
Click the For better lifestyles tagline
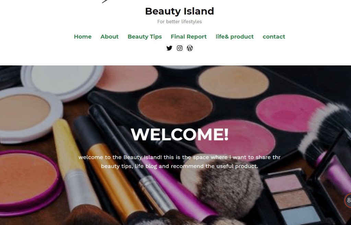(179, 22)
